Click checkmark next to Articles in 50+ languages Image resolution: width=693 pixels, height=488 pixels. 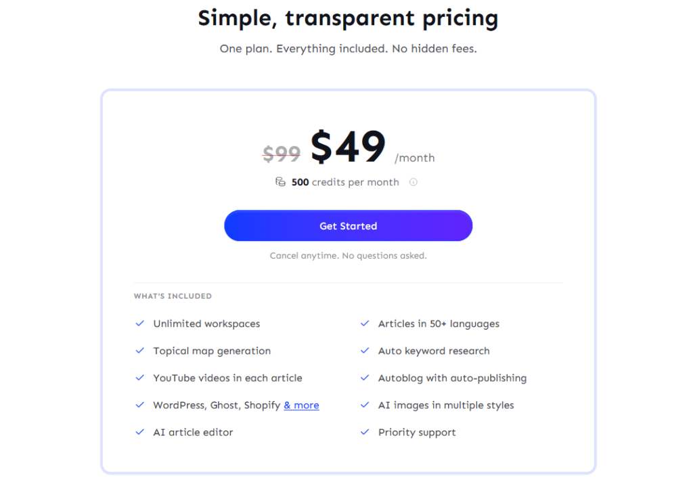365,324
